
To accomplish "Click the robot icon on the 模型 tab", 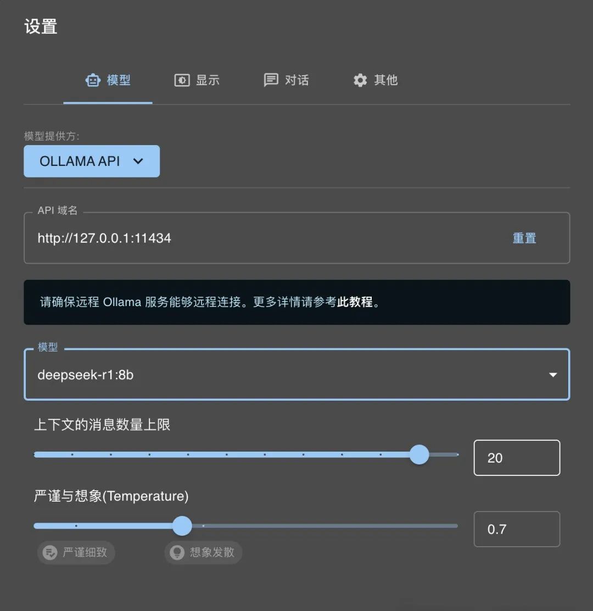I will [x=93, y=80].
